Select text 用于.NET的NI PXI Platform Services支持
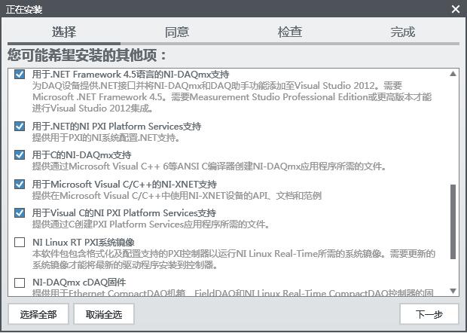The height and width of the screenshot is (333, 467). click(x=117, y=127)
